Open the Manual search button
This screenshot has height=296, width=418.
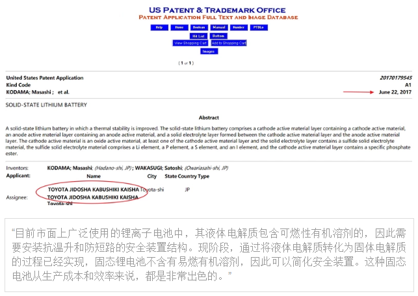pos(218,28)
